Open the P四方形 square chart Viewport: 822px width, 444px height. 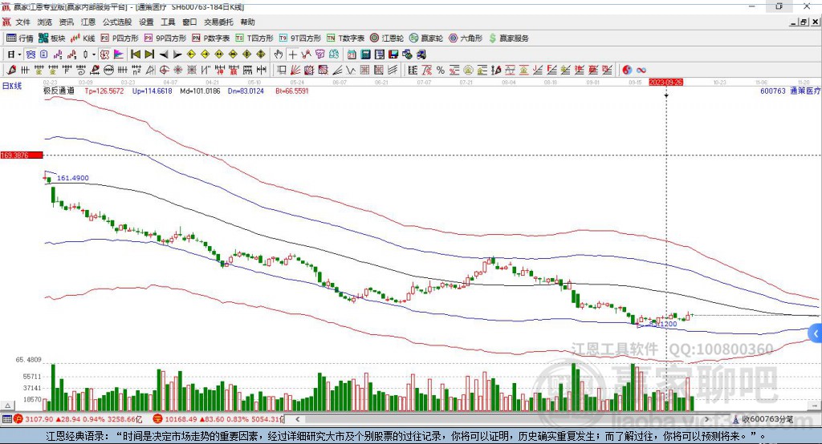pyautogui.click(x=120, y=38)
